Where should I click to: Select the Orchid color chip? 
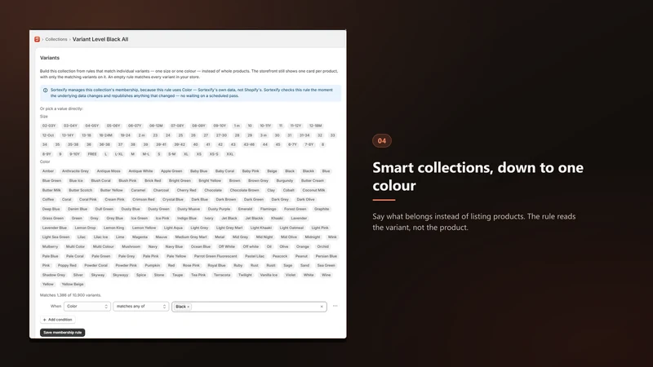click(x=322, y=246)
